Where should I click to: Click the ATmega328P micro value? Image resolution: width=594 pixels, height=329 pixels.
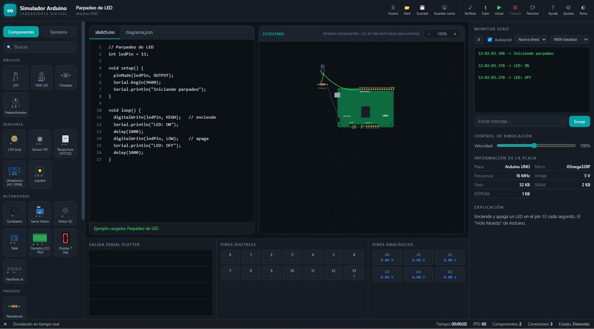click(578, 167)
